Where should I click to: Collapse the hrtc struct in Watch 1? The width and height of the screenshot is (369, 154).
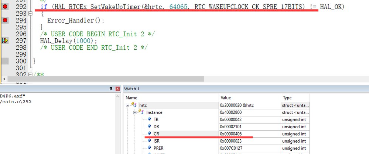pos(127,105)
